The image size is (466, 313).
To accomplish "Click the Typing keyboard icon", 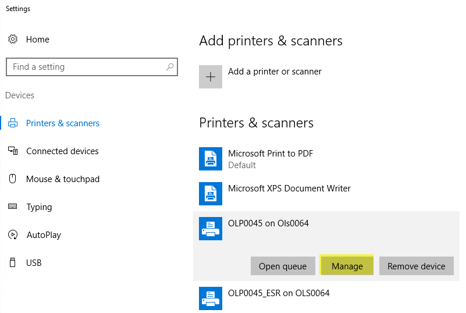I will tap(13, 207).
